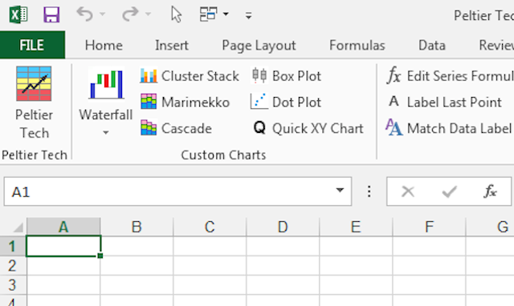
Task: Click the Waterfall chart icon
Action: click(x=106, y=83)
